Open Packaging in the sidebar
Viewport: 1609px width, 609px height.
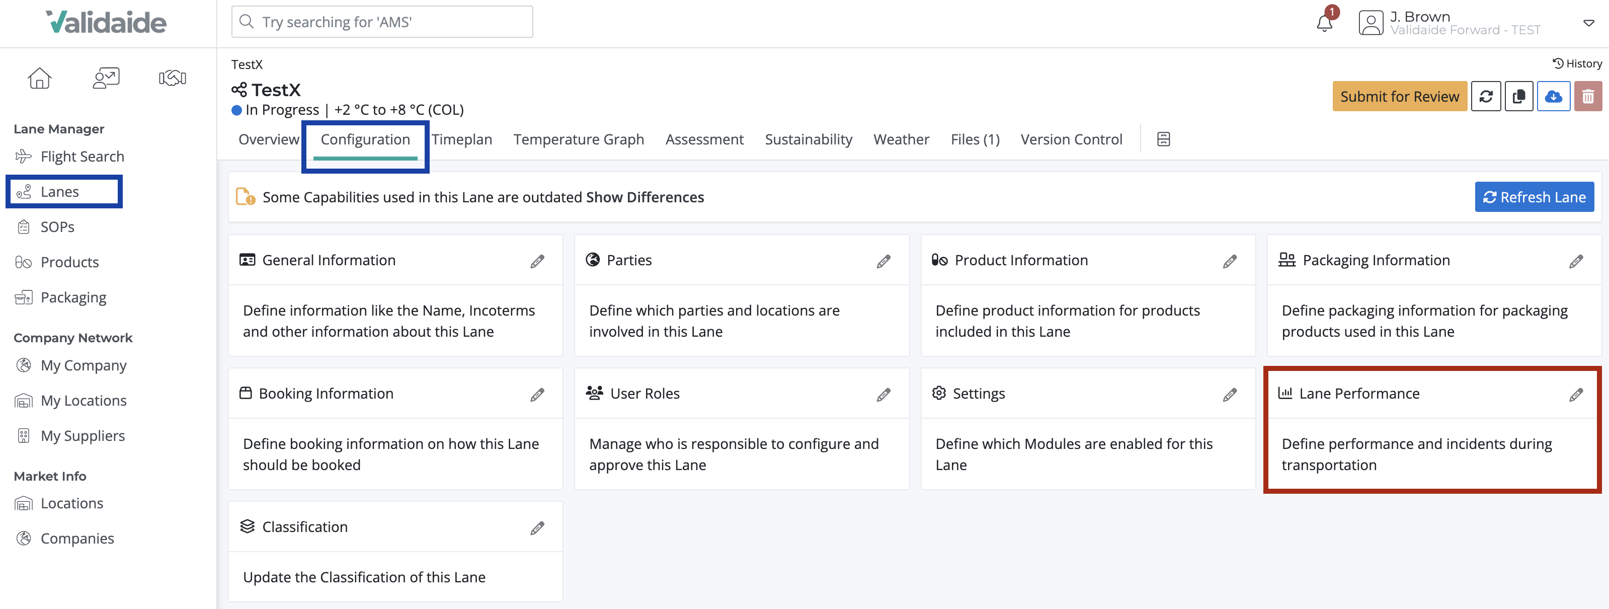pyautogui.click(x=73, y=297)
